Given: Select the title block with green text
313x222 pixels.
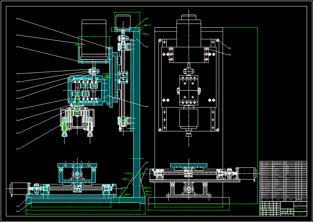Looking at the screenshot, I should tap(283, 209).
